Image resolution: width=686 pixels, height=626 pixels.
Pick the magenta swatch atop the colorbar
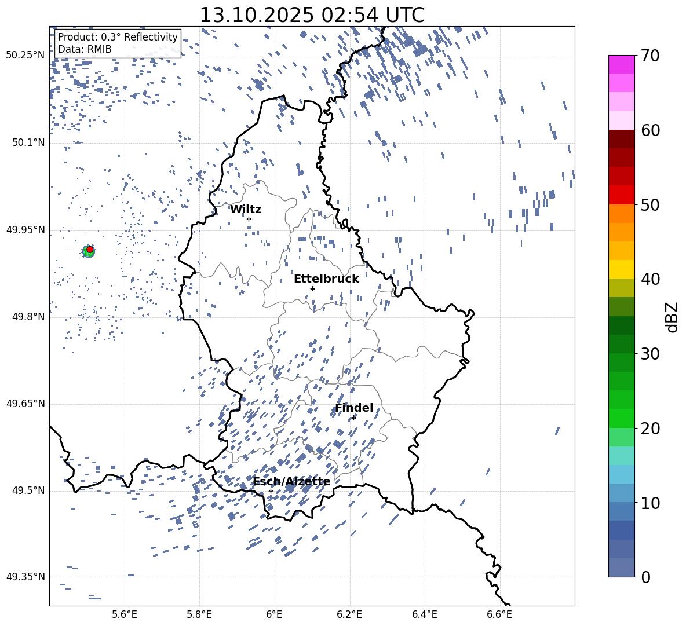(x=621, y=64)
